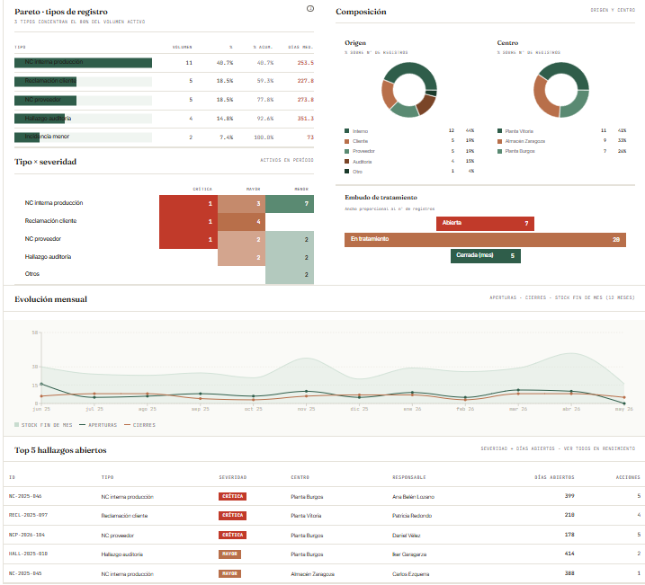This screenshot has height=585, width=645.
Task: Click the Cerrada (mes) funnel bar
Action: pos(486,256)
